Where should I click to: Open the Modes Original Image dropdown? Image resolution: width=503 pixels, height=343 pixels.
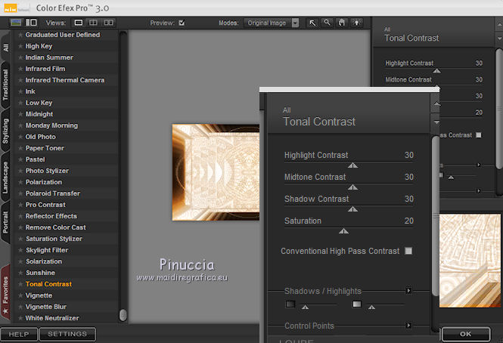[x=272, y=23]
